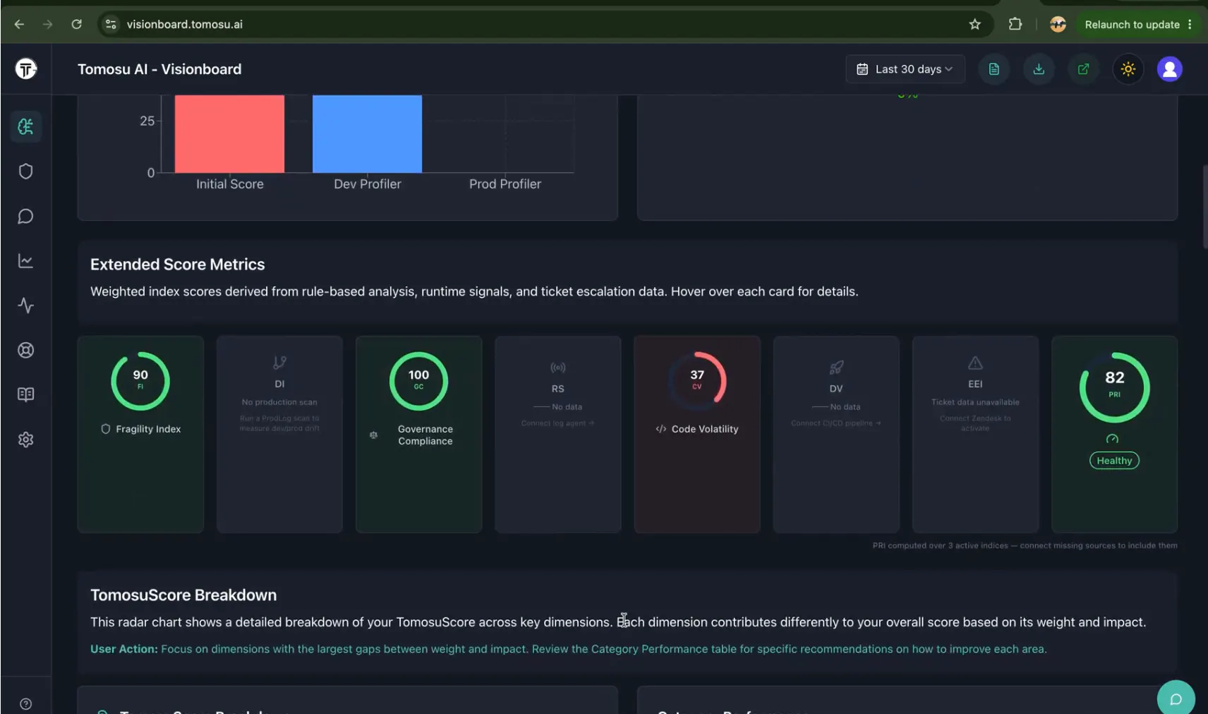
Task: Click the external link share icon in the header
Action: pyautogui.click(x=1083, y=69)
